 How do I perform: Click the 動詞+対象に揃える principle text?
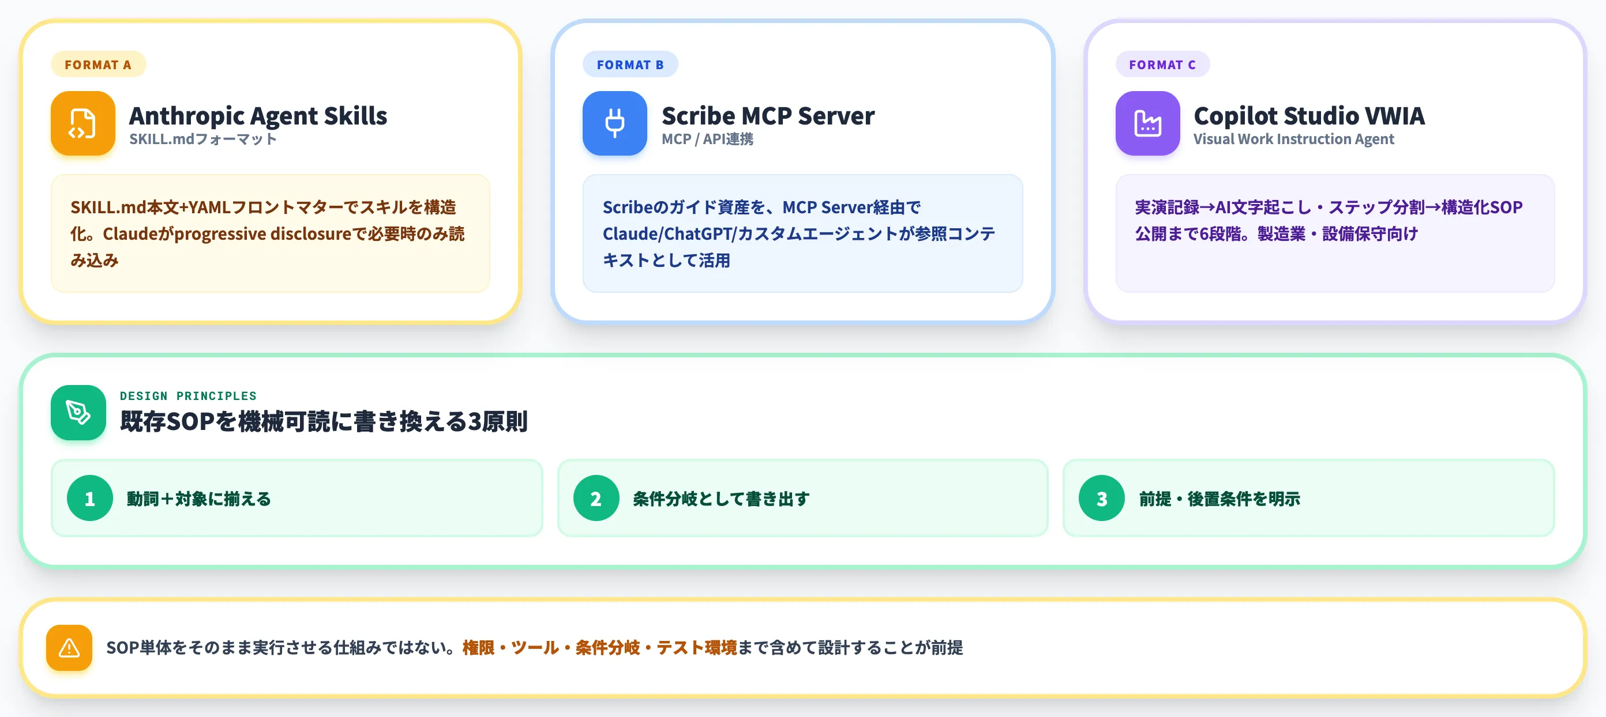(199, 499)
